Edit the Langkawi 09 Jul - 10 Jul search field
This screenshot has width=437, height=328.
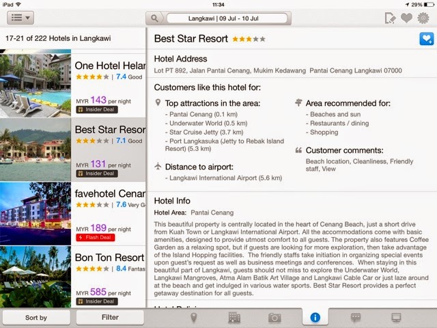pos(227,18)
